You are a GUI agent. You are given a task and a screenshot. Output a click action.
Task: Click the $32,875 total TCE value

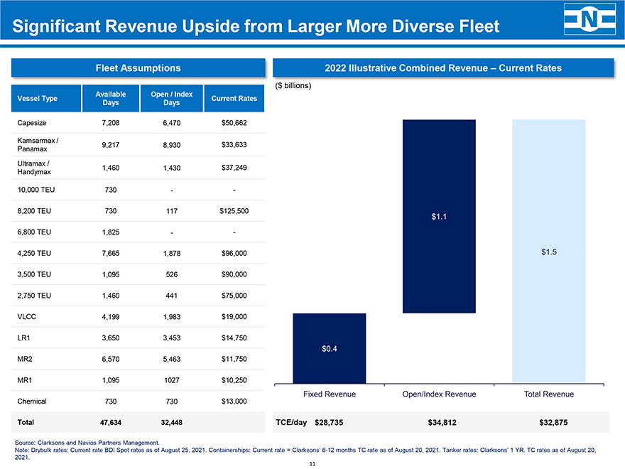553,423
